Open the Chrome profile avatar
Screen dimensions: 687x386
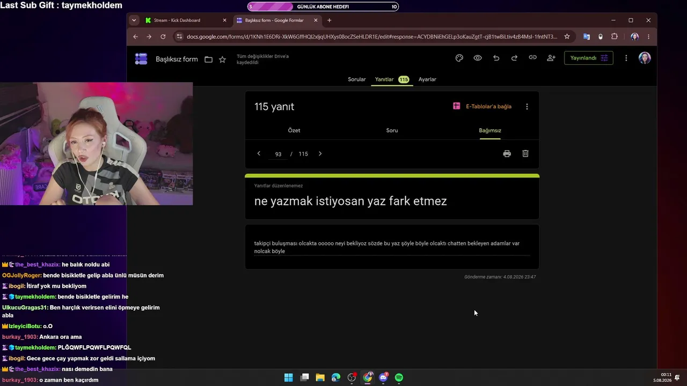634,36
